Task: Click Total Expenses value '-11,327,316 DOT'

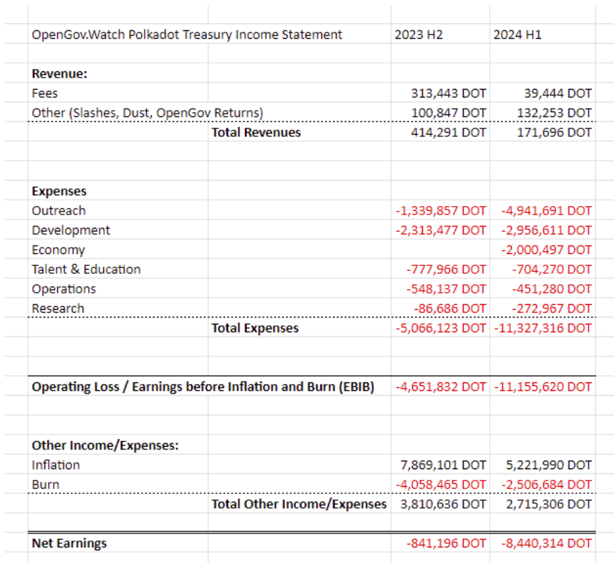Action: [543, 328]
